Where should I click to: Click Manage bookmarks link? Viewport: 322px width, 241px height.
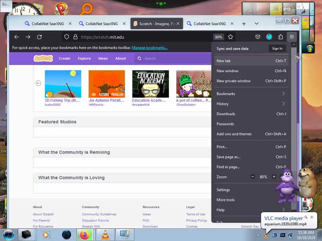(x=149, y=48)
